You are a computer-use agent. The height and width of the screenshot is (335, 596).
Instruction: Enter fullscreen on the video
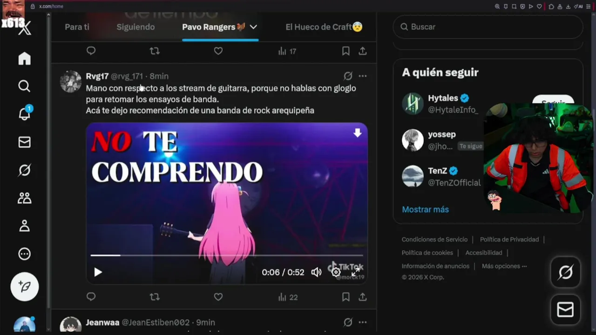click(355, 272)
